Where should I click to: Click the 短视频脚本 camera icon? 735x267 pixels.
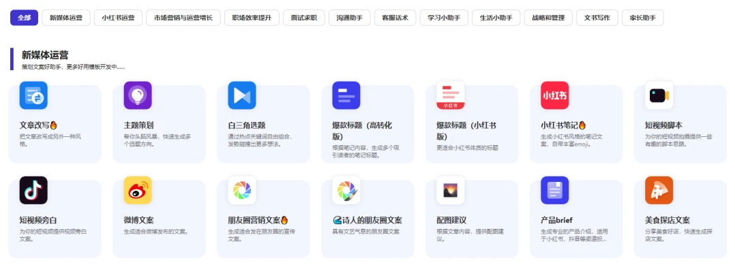(x=659, y=95)
